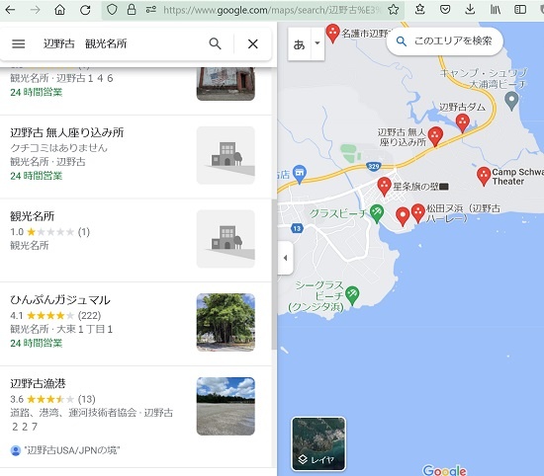Viewport: 544px width, 476px height.
Task: Open the tracking protection shield icon
Action: [112, 9]
